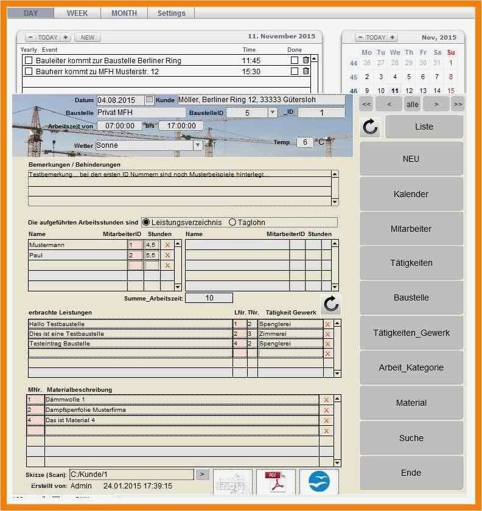Mark Bauherr event at 15:30 as done

(x=294, y=71)
